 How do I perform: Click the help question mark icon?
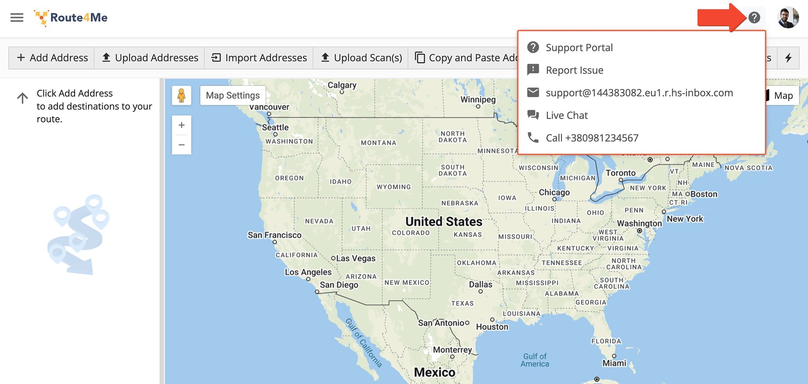pos(754,17)
